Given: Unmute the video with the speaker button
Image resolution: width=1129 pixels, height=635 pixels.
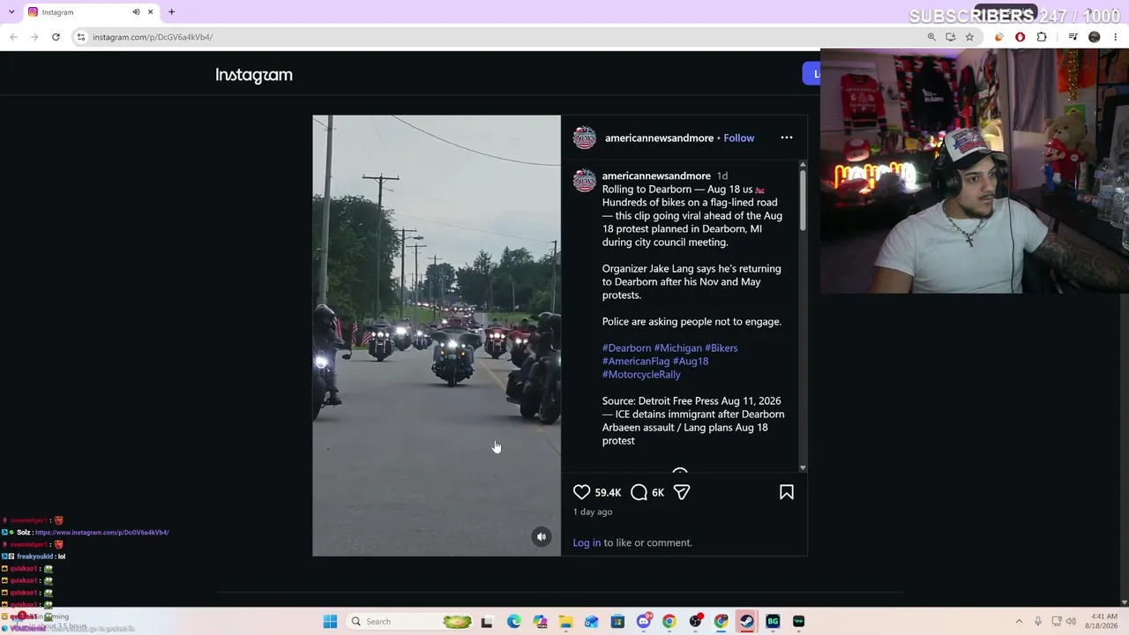Looking at the screenshot, I should point(542,537).
